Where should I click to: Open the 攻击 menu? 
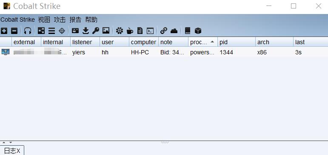(60, 20)
